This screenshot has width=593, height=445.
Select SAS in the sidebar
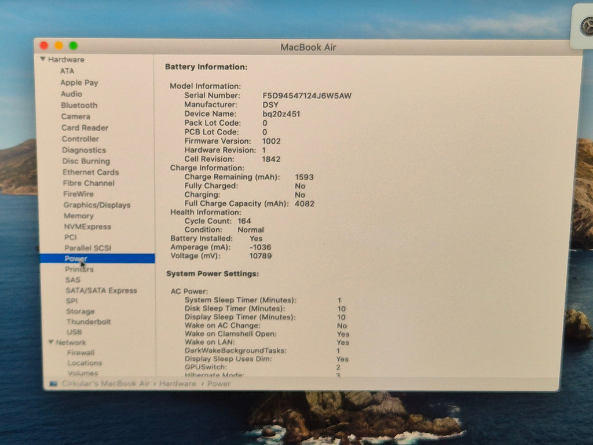[x=72, y=280]
